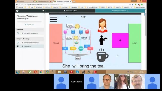Image resolution: width=162 pixels, height=91 pixels.
Task: Select the participant with the mustache
Action: click(137, 81)
